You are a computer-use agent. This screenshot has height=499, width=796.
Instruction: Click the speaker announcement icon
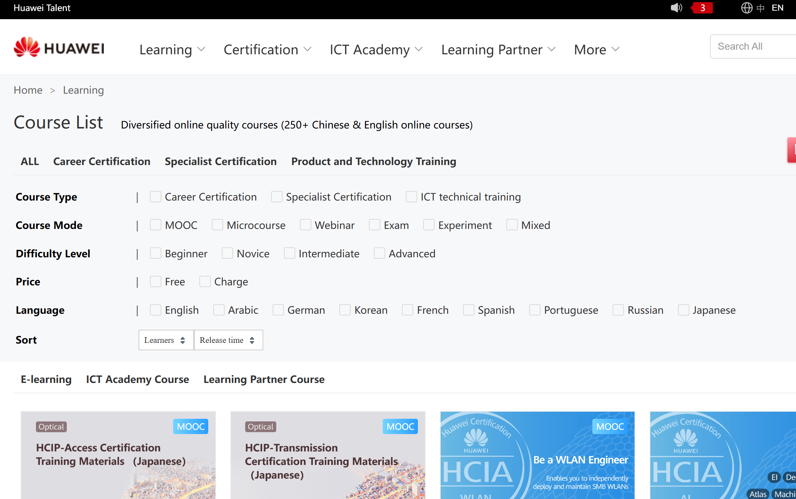point(676,8)
